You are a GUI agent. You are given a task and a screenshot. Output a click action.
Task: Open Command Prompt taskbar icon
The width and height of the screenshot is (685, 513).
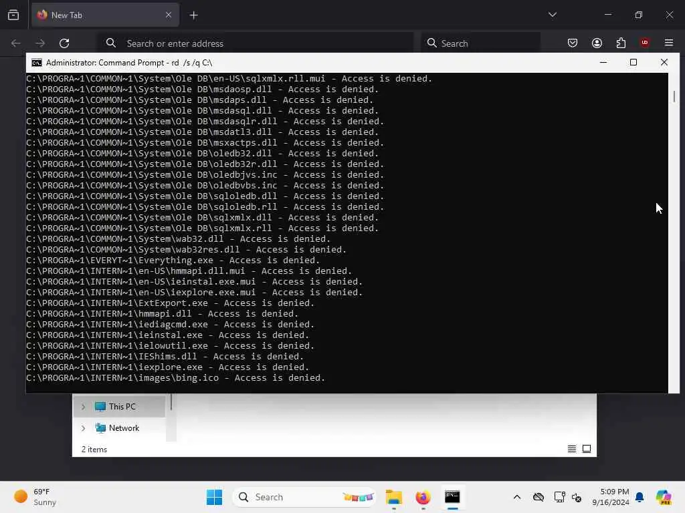[452, 497]
